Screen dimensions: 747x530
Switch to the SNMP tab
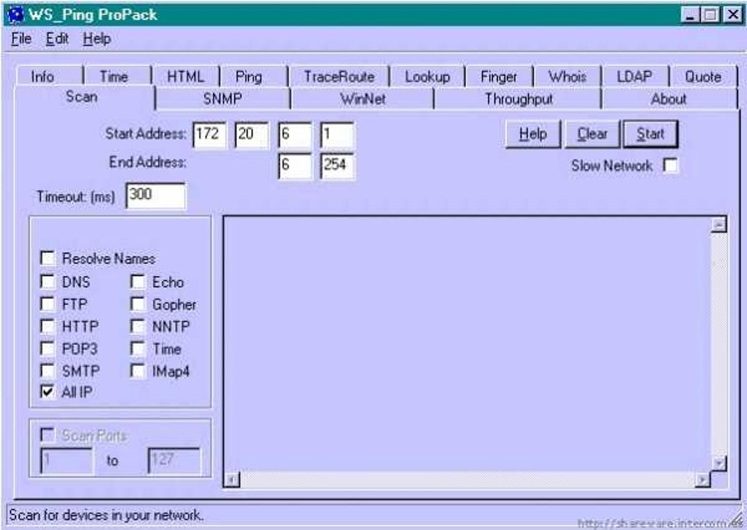tap(223, 99)
